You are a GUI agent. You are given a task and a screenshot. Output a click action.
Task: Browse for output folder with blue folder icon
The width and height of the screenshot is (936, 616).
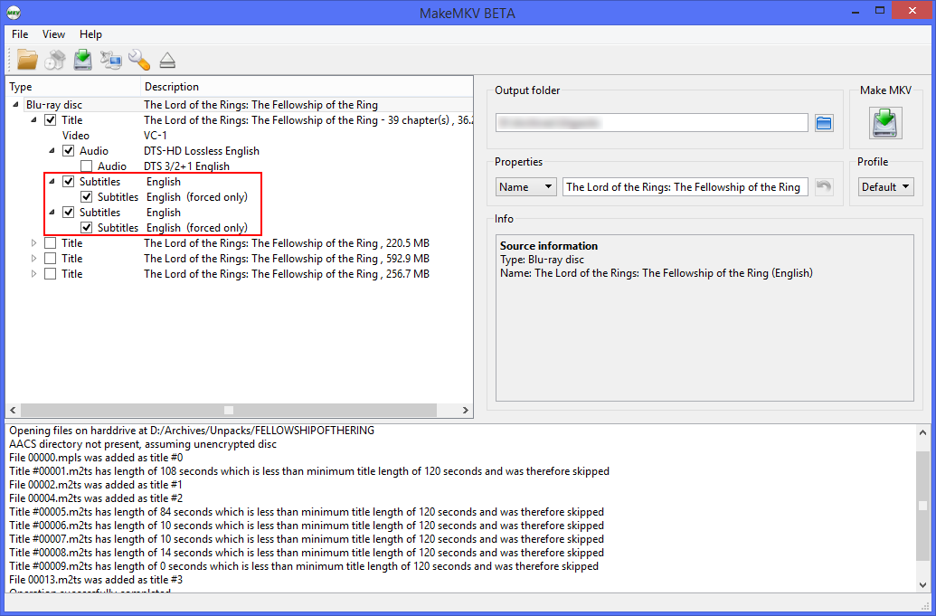tap(824, 123)
